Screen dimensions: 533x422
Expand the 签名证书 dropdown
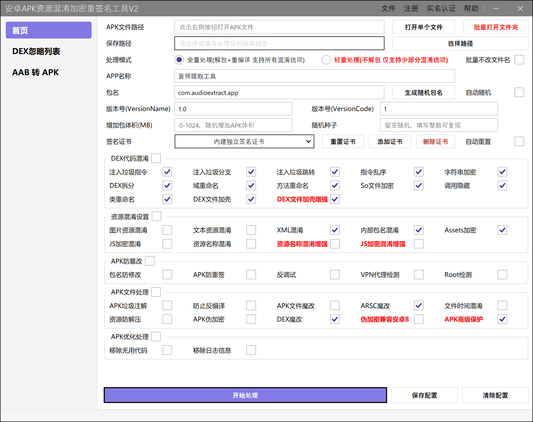(244, 141)
